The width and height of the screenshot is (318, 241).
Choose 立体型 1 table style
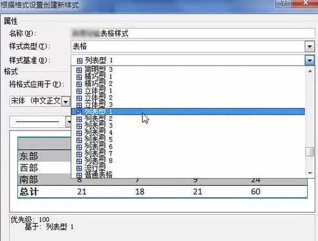(188, 91)
